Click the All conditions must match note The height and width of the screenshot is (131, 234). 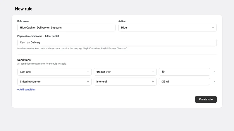(x=42, y=63)
